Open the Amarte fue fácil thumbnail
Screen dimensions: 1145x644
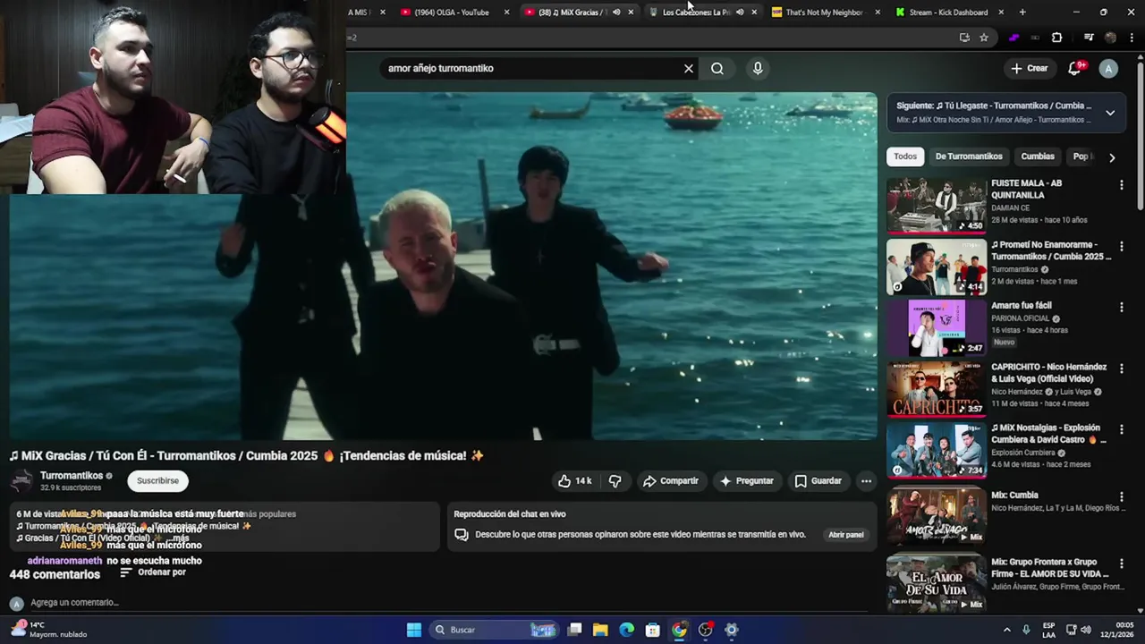click(x=937, y=327)
